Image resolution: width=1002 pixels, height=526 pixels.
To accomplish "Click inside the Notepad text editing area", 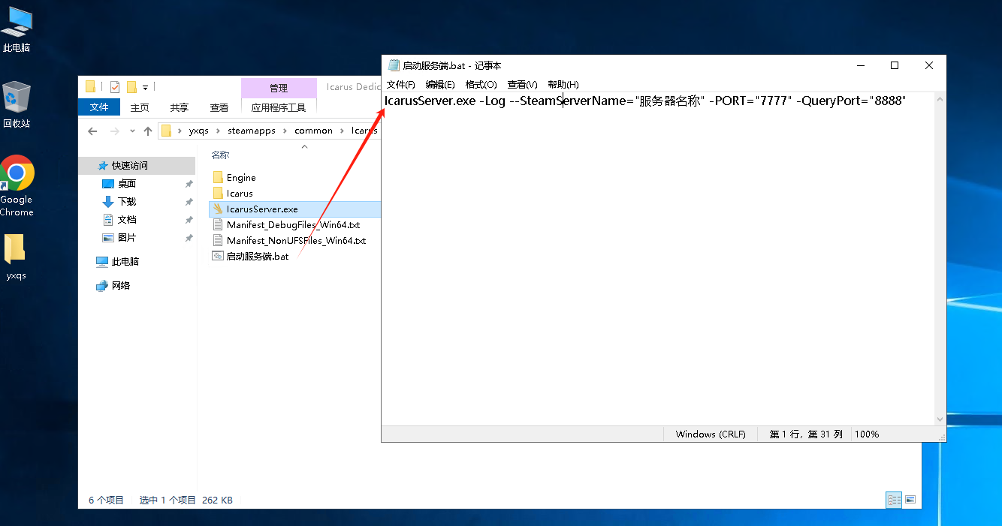I will tap(658, 259).
